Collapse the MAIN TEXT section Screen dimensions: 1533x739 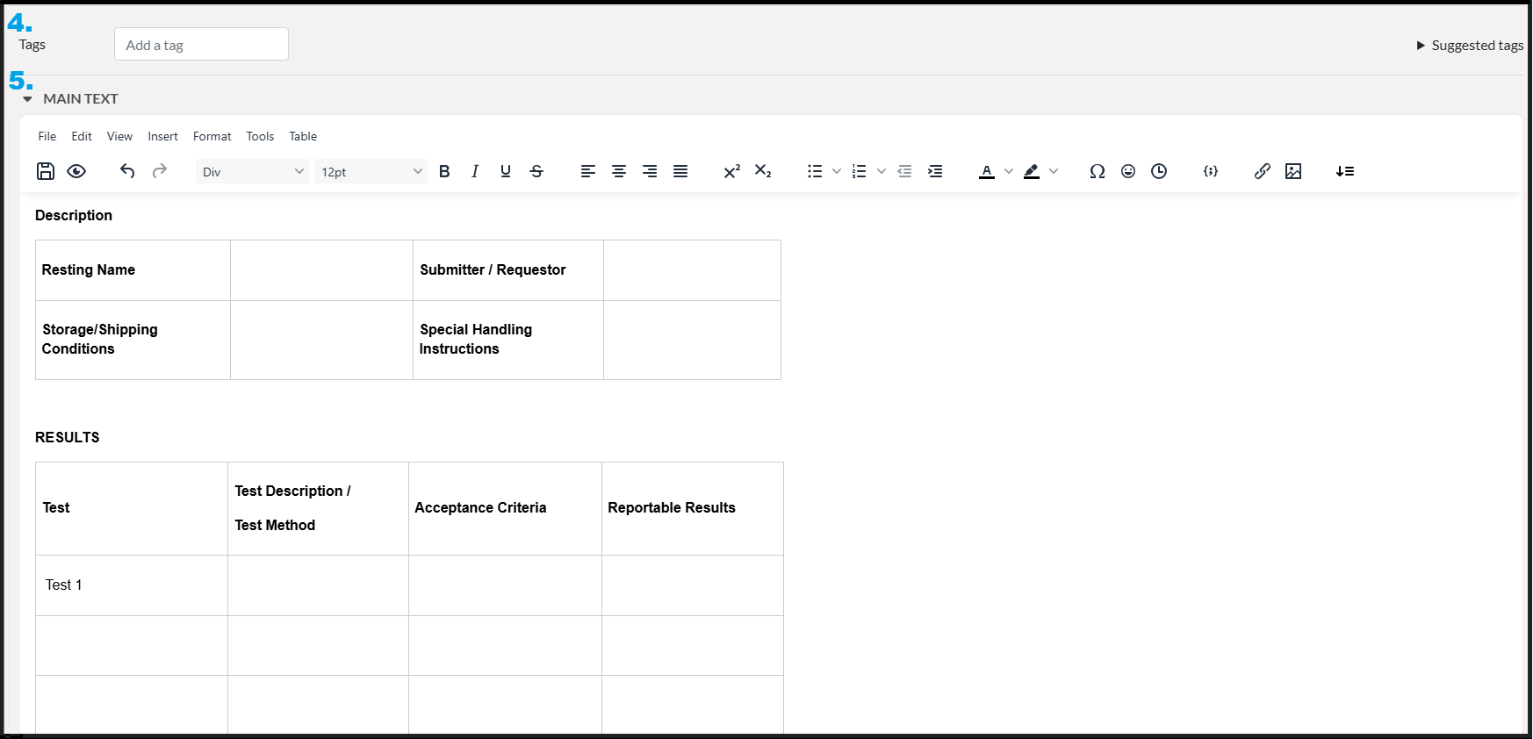pos(28,99)
